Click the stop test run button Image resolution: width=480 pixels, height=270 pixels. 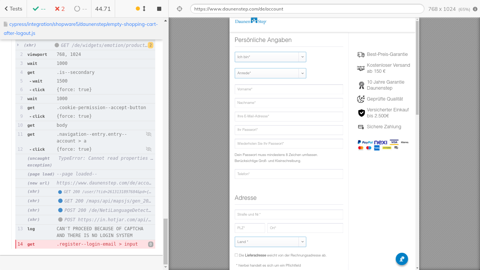159,9
